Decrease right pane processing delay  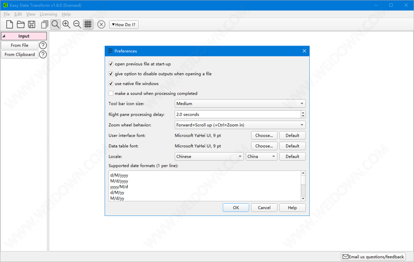click(303, 116)
